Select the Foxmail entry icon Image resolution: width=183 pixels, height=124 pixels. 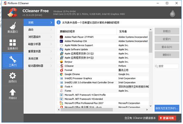coord(61,70)
